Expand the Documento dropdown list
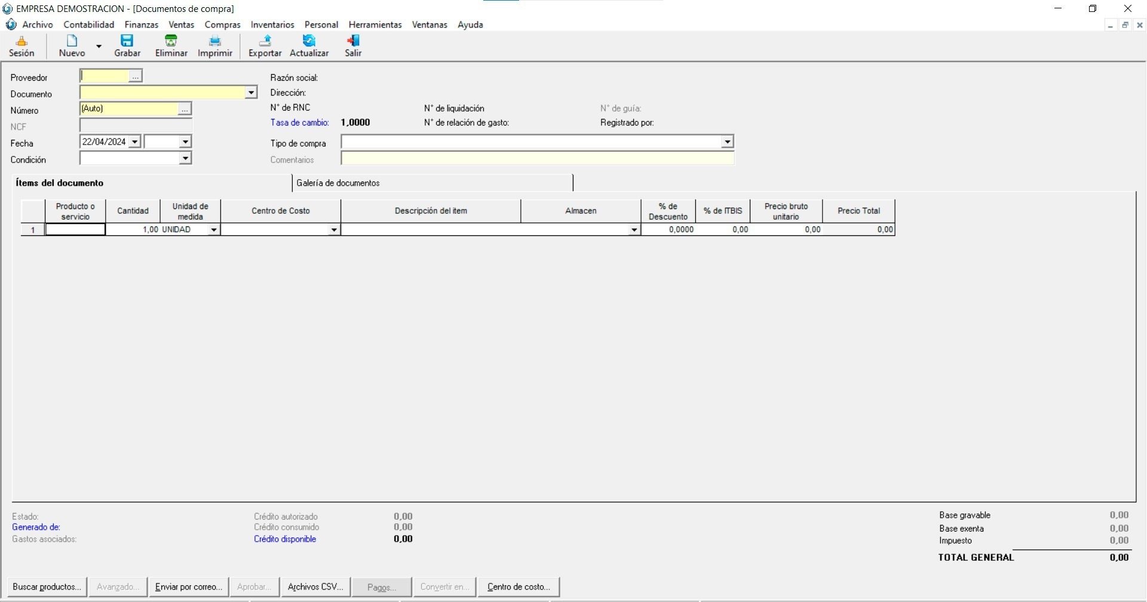Viewport: 1147px width, 602px height. pyautogui.click(x=251, y=93)
